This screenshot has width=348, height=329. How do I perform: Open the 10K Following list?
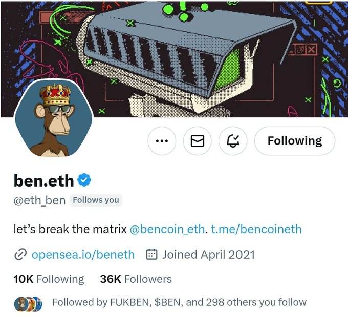click(x=49, y=279)
